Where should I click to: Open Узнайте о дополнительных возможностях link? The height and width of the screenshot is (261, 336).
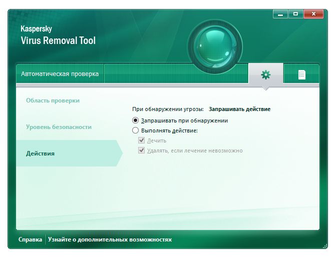[x=110, y=239]
